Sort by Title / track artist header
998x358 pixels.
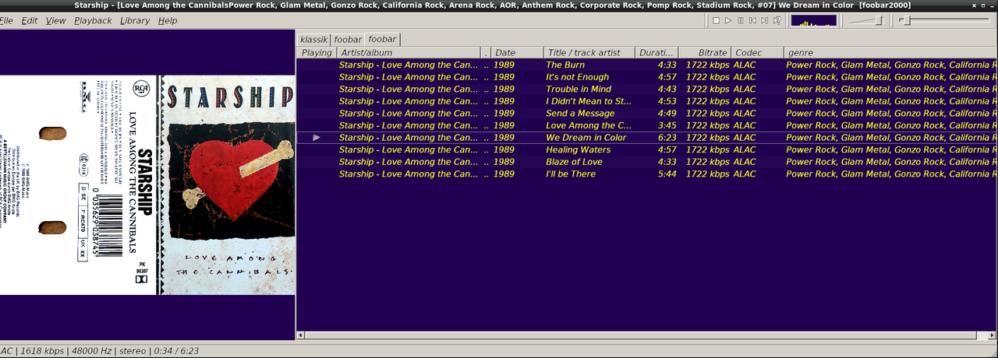589,53
